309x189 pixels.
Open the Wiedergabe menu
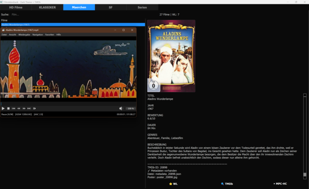click(24, 34)
